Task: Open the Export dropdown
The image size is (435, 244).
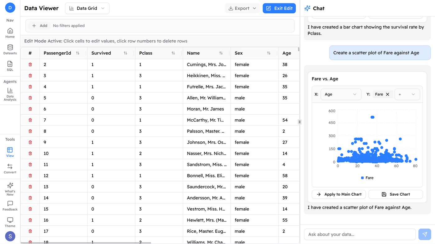Action: (x=242, y=8)
